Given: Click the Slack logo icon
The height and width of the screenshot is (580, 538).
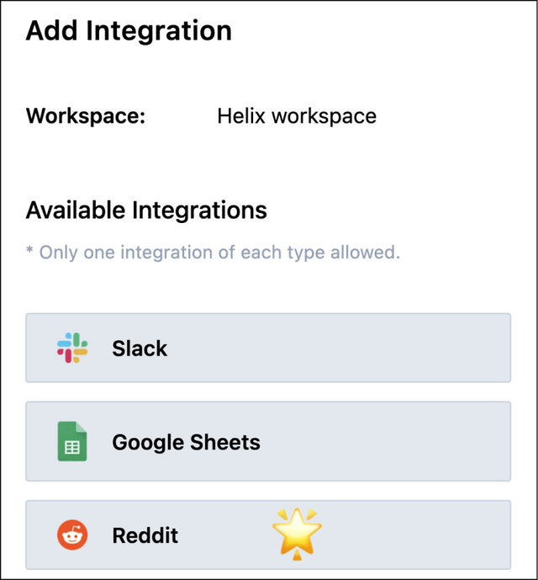Looking at the screenshot, I should [72, 348].
